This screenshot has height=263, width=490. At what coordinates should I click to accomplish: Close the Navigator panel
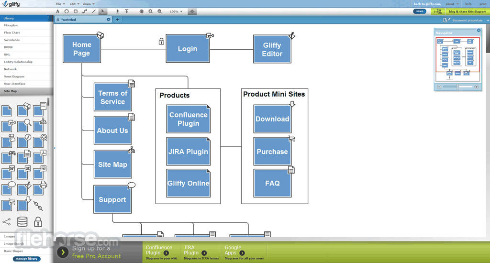[x=479, y=30]
